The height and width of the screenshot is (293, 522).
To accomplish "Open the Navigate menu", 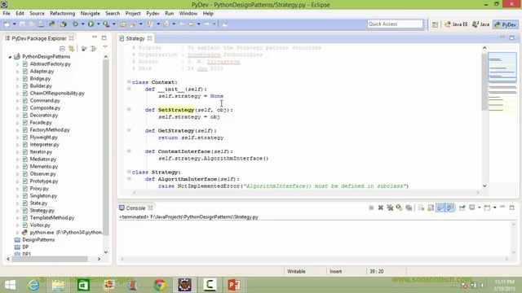I will (x=91, y=13).
